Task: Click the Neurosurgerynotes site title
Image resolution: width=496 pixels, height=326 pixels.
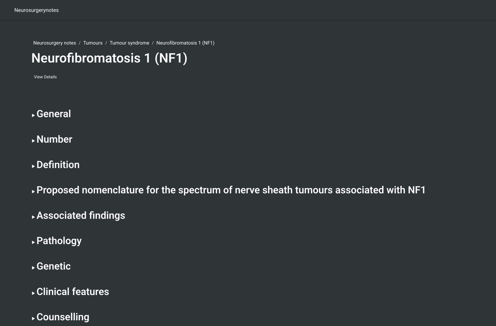Action: pos(37,10)
